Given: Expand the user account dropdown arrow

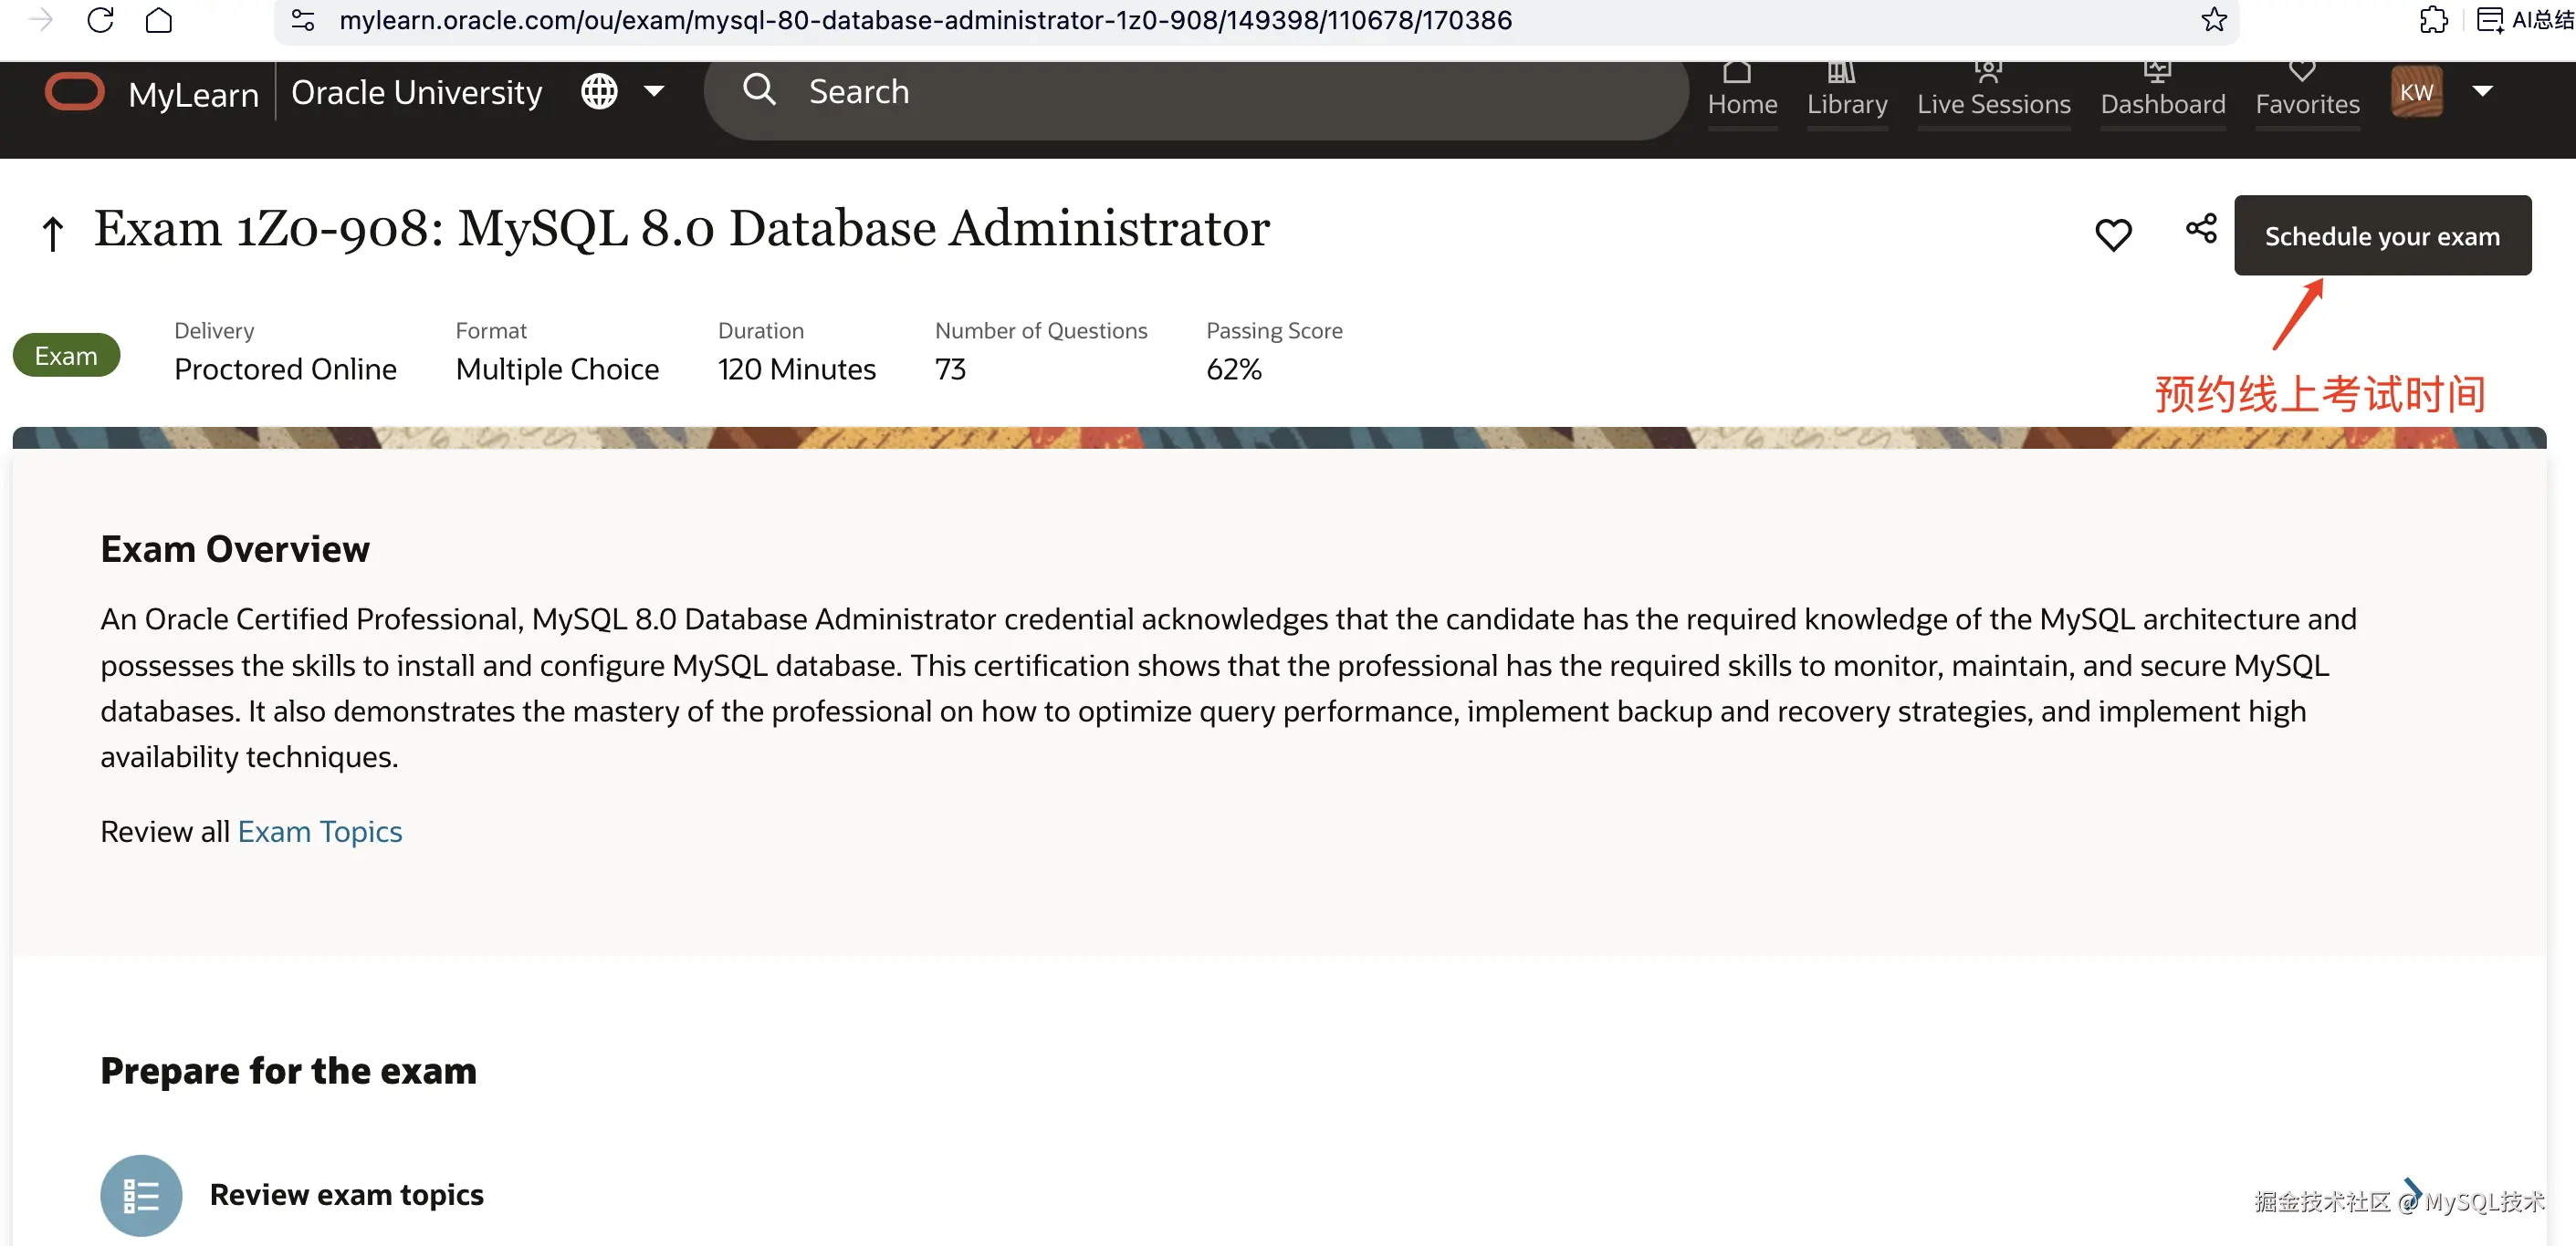Looking at the screenshot, I should click(x=2482, y=92).
